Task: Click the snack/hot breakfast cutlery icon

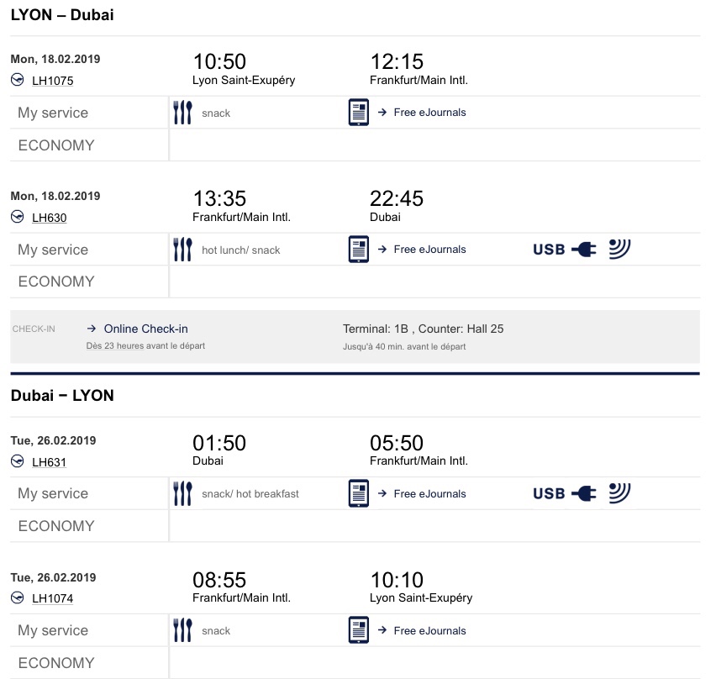Action: point(182,494)
